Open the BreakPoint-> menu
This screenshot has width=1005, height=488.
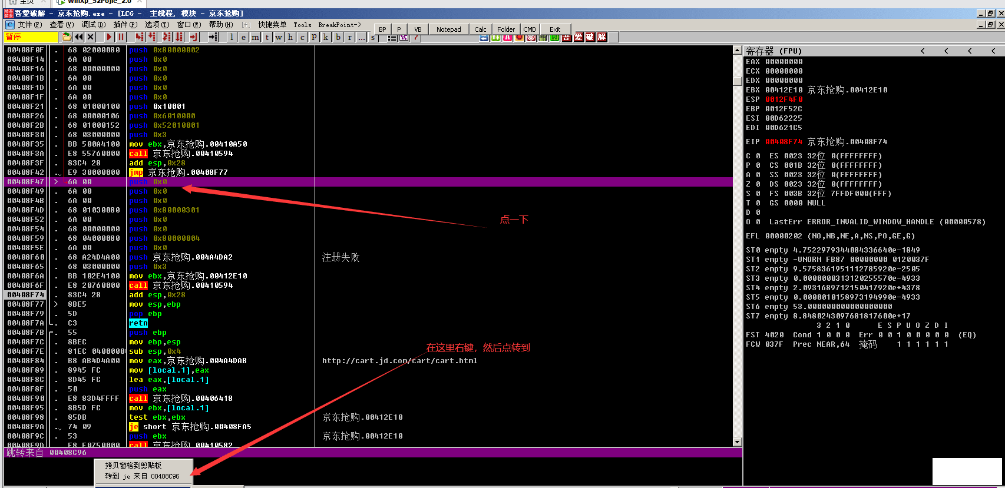[x=340, y=25]
